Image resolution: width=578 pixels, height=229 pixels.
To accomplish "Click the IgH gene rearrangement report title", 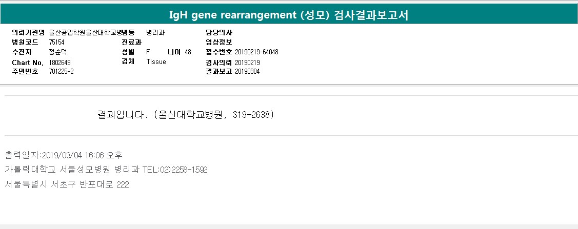I will tap(289, 15).
